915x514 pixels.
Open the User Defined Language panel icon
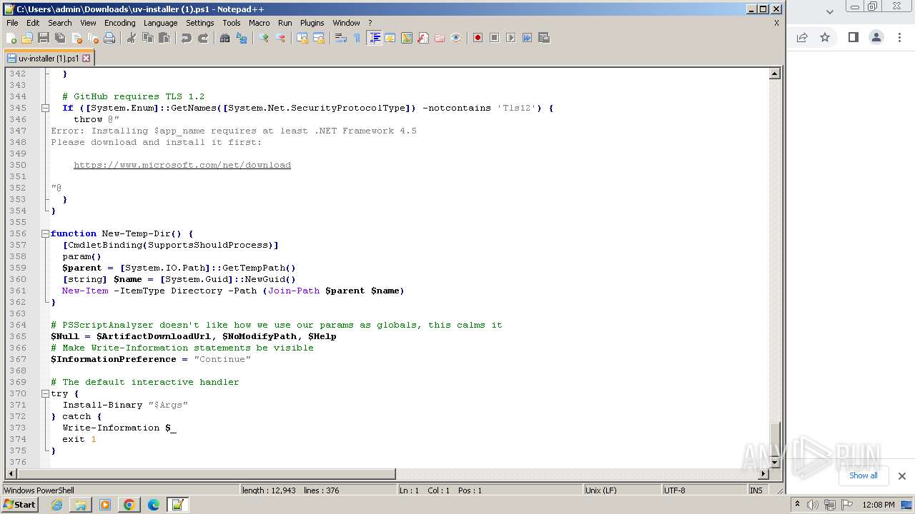click(390, 38)
